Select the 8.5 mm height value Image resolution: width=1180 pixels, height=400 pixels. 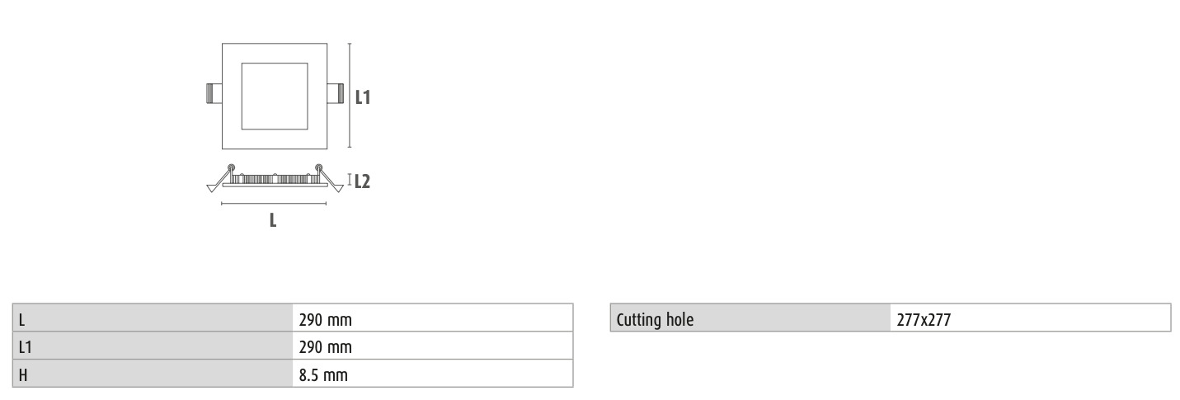(x=433, y=374)
